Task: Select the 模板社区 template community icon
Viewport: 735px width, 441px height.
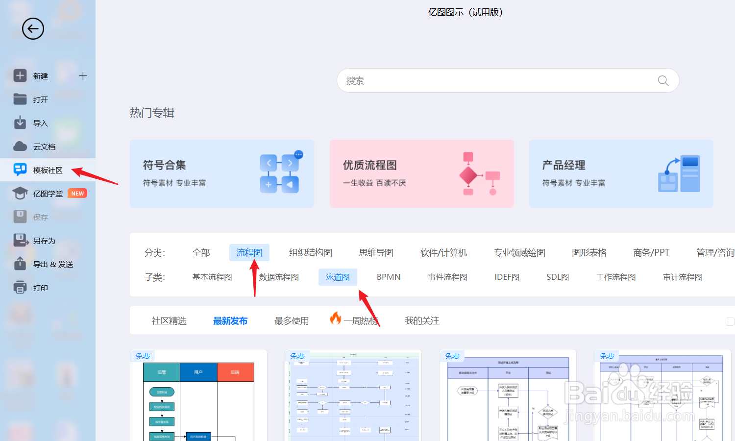Action: click(x=20, y=170)
